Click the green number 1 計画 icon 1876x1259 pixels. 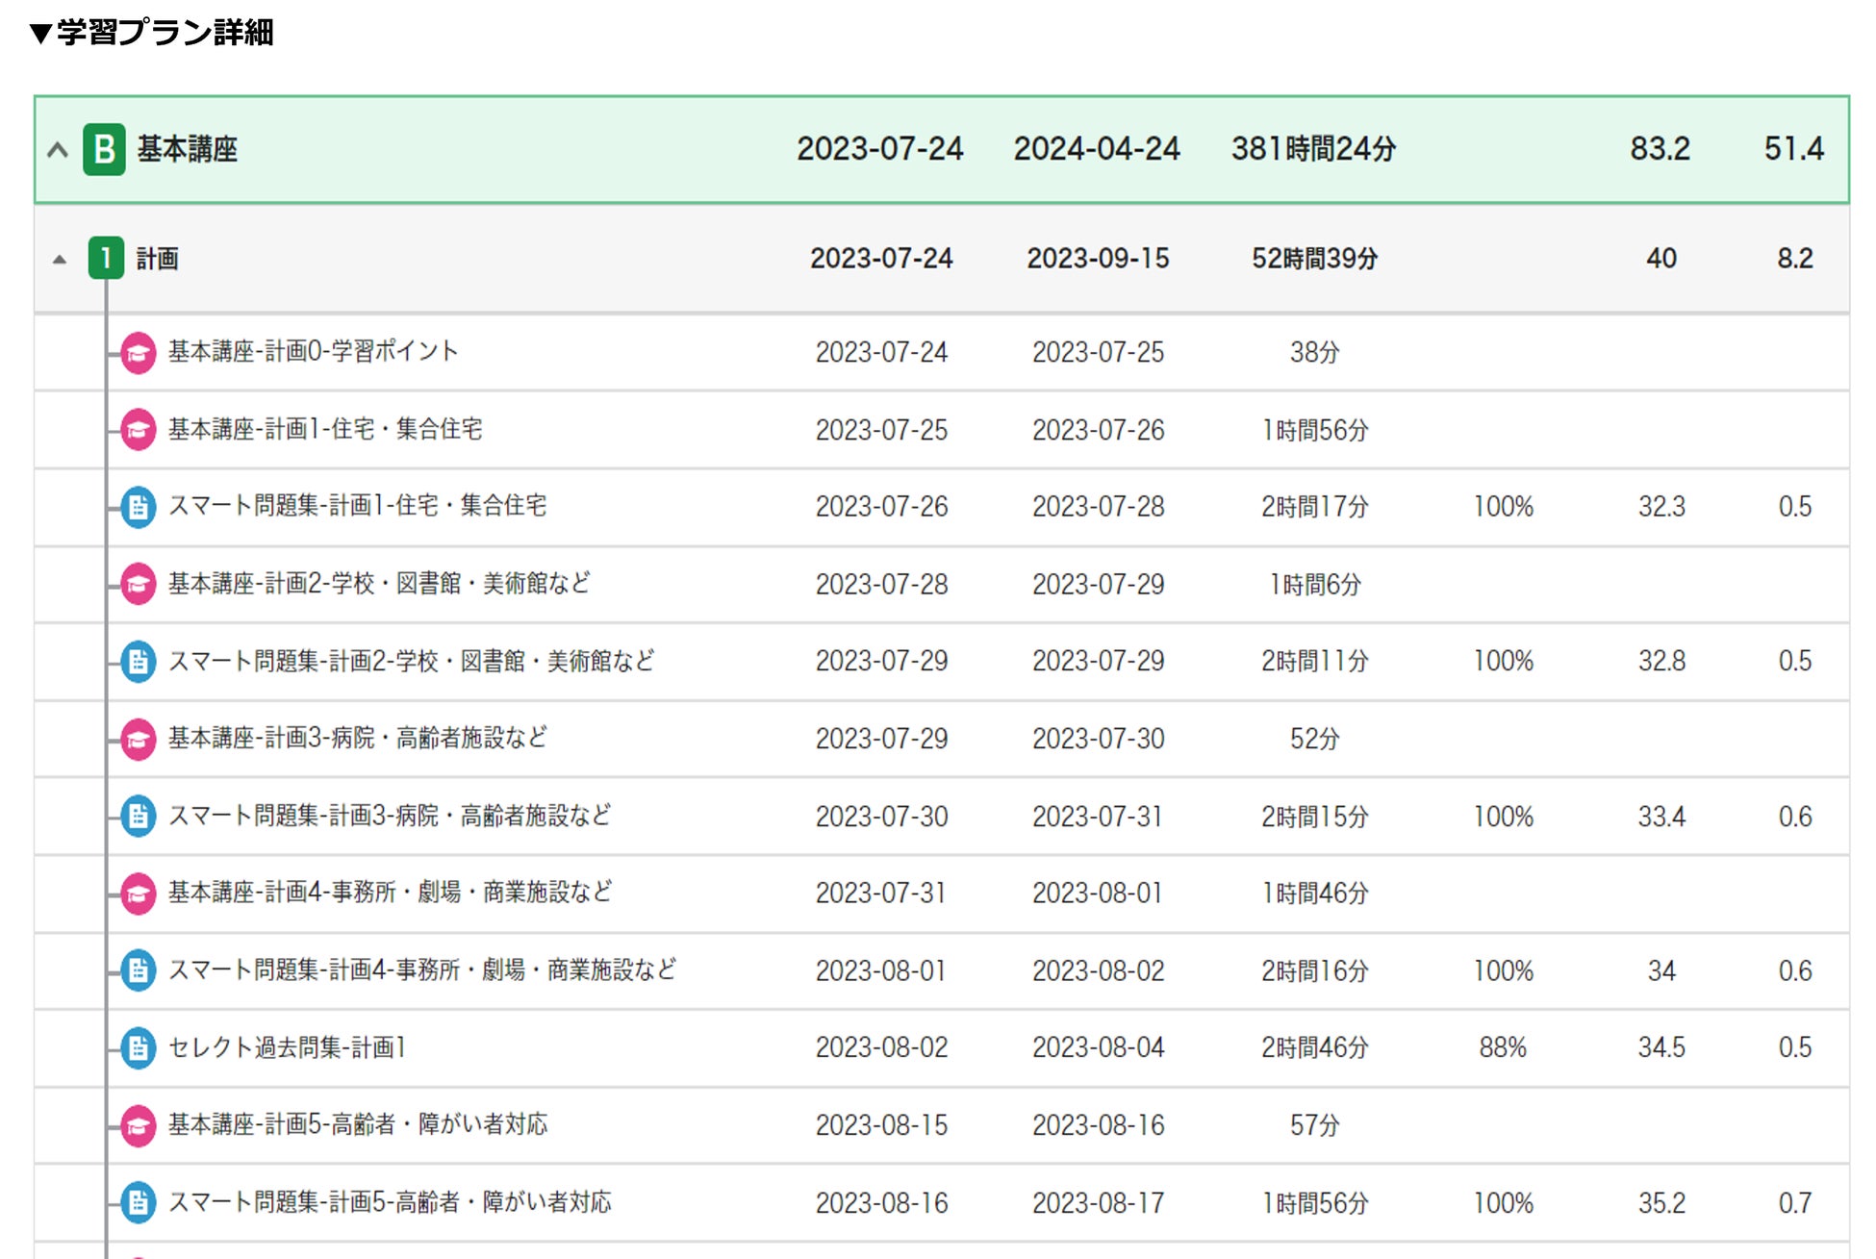click(106, 259)
